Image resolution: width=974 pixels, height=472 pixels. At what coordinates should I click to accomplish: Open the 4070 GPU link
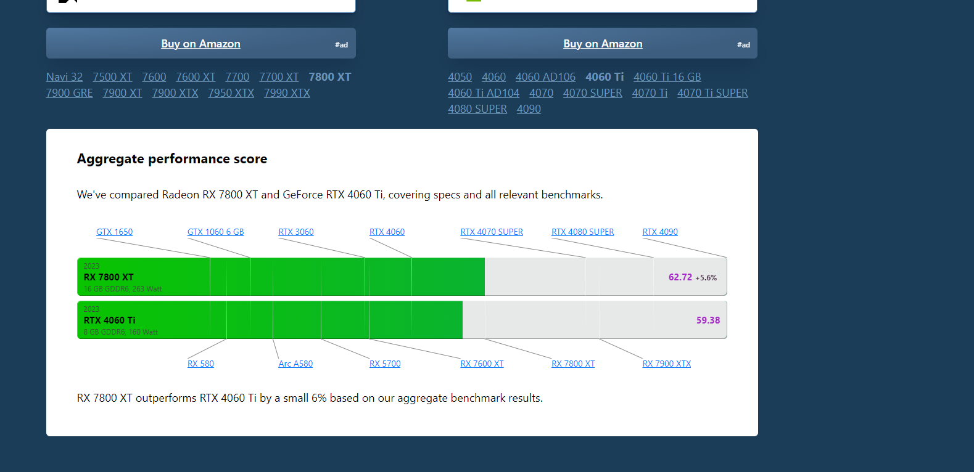click(x=542, y=93)
